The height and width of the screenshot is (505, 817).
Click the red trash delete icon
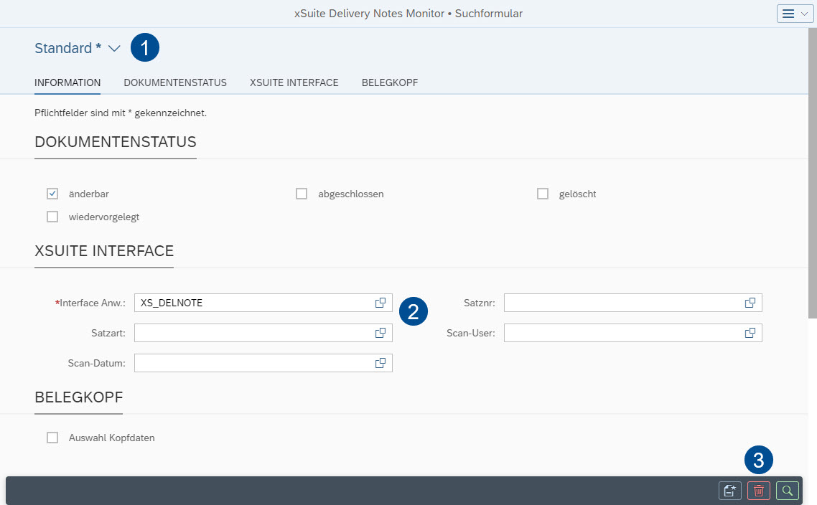pyautogui.click(x=759, y=491)
